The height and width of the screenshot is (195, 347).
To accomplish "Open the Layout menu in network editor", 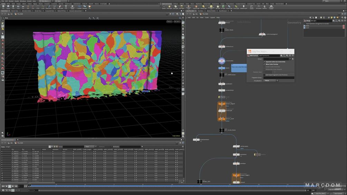I will click(212, 17).
